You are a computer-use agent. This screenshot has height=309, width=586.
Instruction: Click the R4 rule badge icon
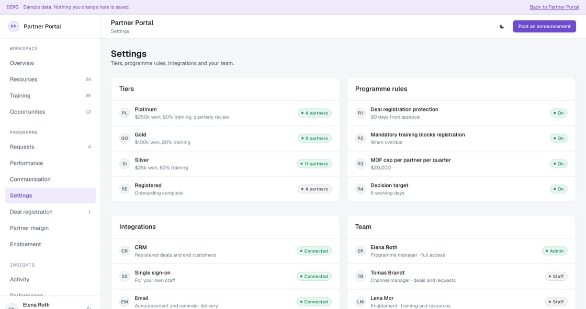(360, 189)
